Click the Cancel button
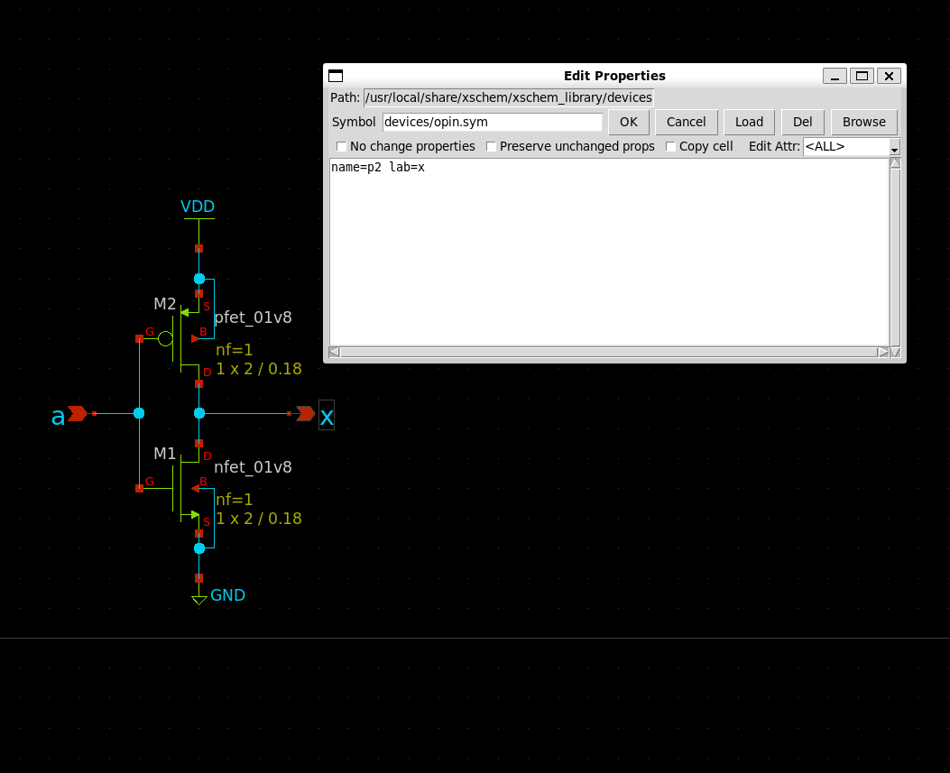The image size is (950, 773). tap(686, 122)
